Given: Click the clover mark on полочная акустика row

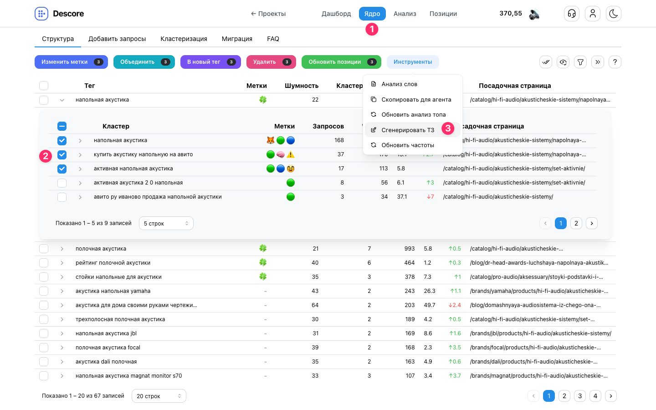Looking at the screenshot, I should (x=263, y=248).
